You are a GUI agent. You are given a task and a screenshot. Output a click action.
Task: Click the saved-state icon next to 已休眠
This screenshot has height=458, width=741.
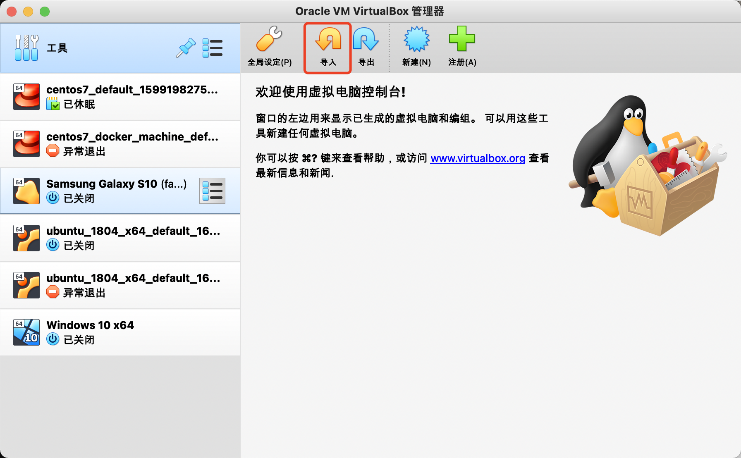53,104
